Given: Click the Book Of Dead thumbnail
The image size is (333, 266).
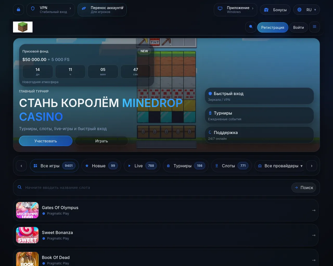Looking at the screenshot, I should 27,259.
